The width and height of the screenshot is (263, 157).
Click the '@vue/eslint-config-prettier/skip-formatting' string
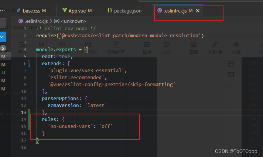[112, 85]
